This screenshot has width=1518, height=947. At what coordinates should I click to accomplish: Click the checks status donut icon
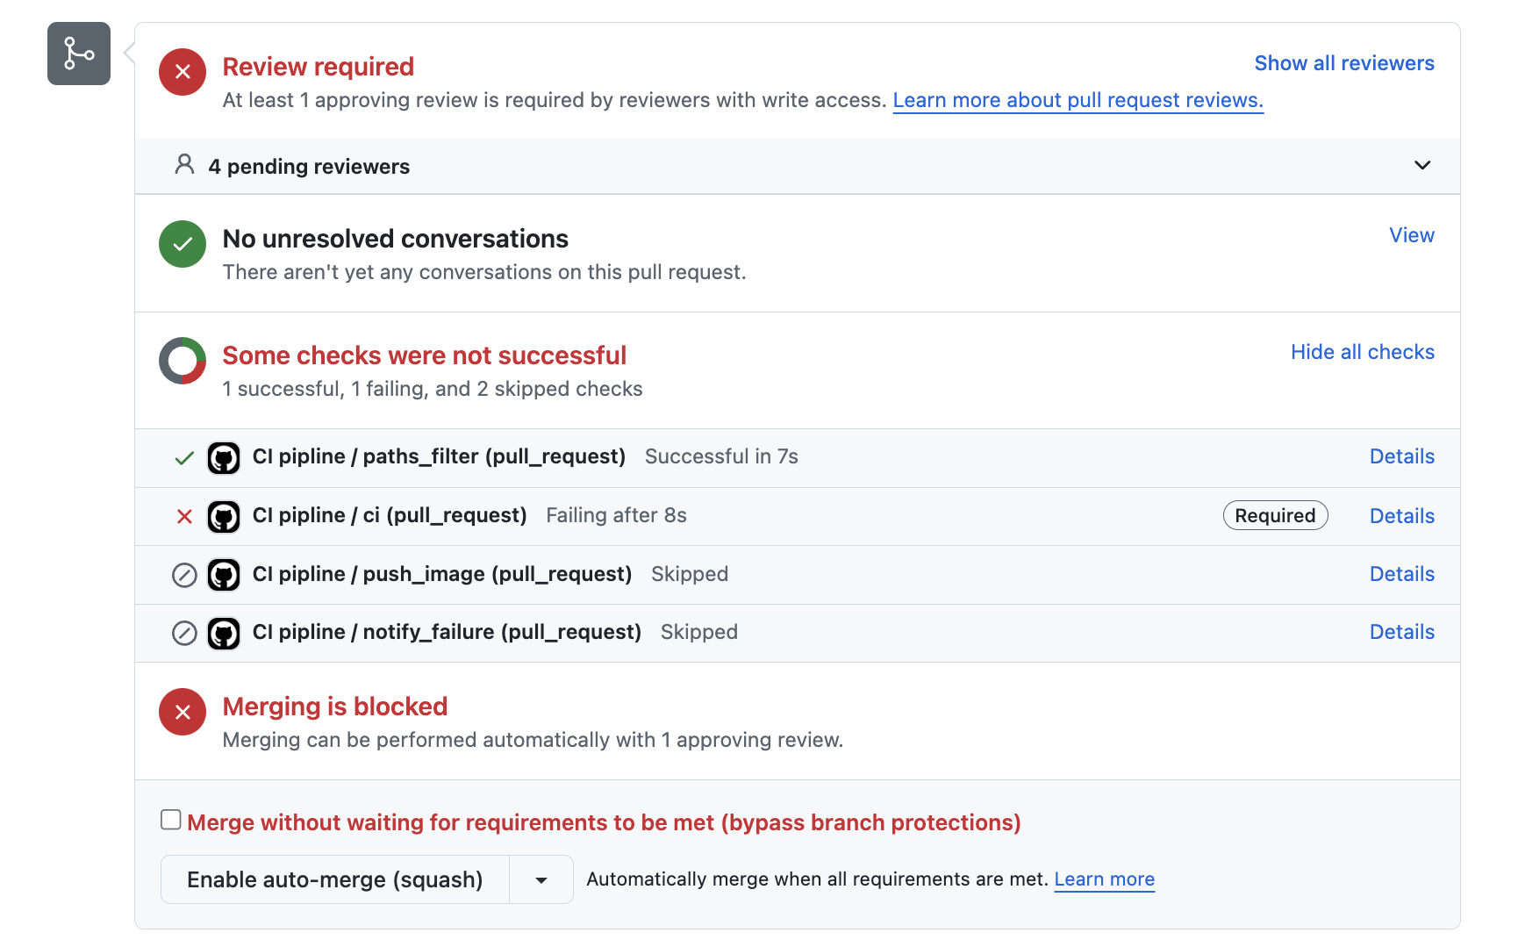[x=183, y=361]
